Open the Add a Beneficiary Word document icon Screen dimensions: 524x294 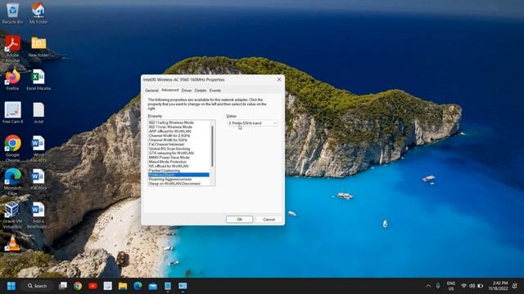(x=38, y=215)
